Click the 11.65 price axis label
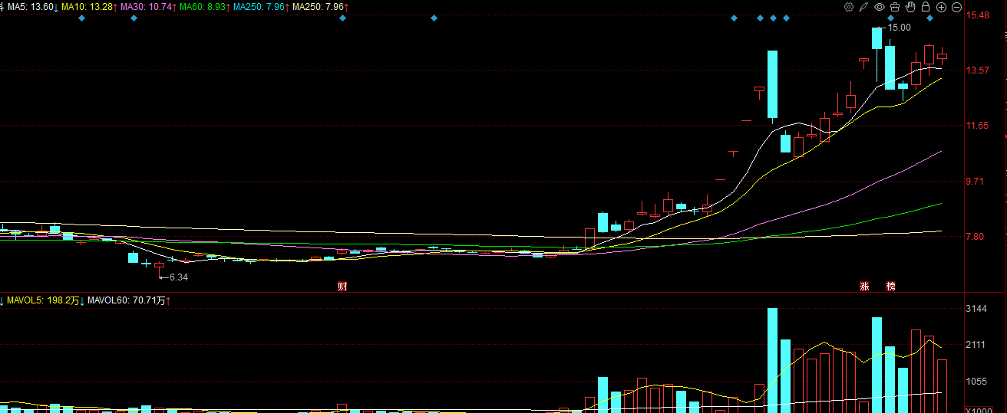 click(978, 126)
